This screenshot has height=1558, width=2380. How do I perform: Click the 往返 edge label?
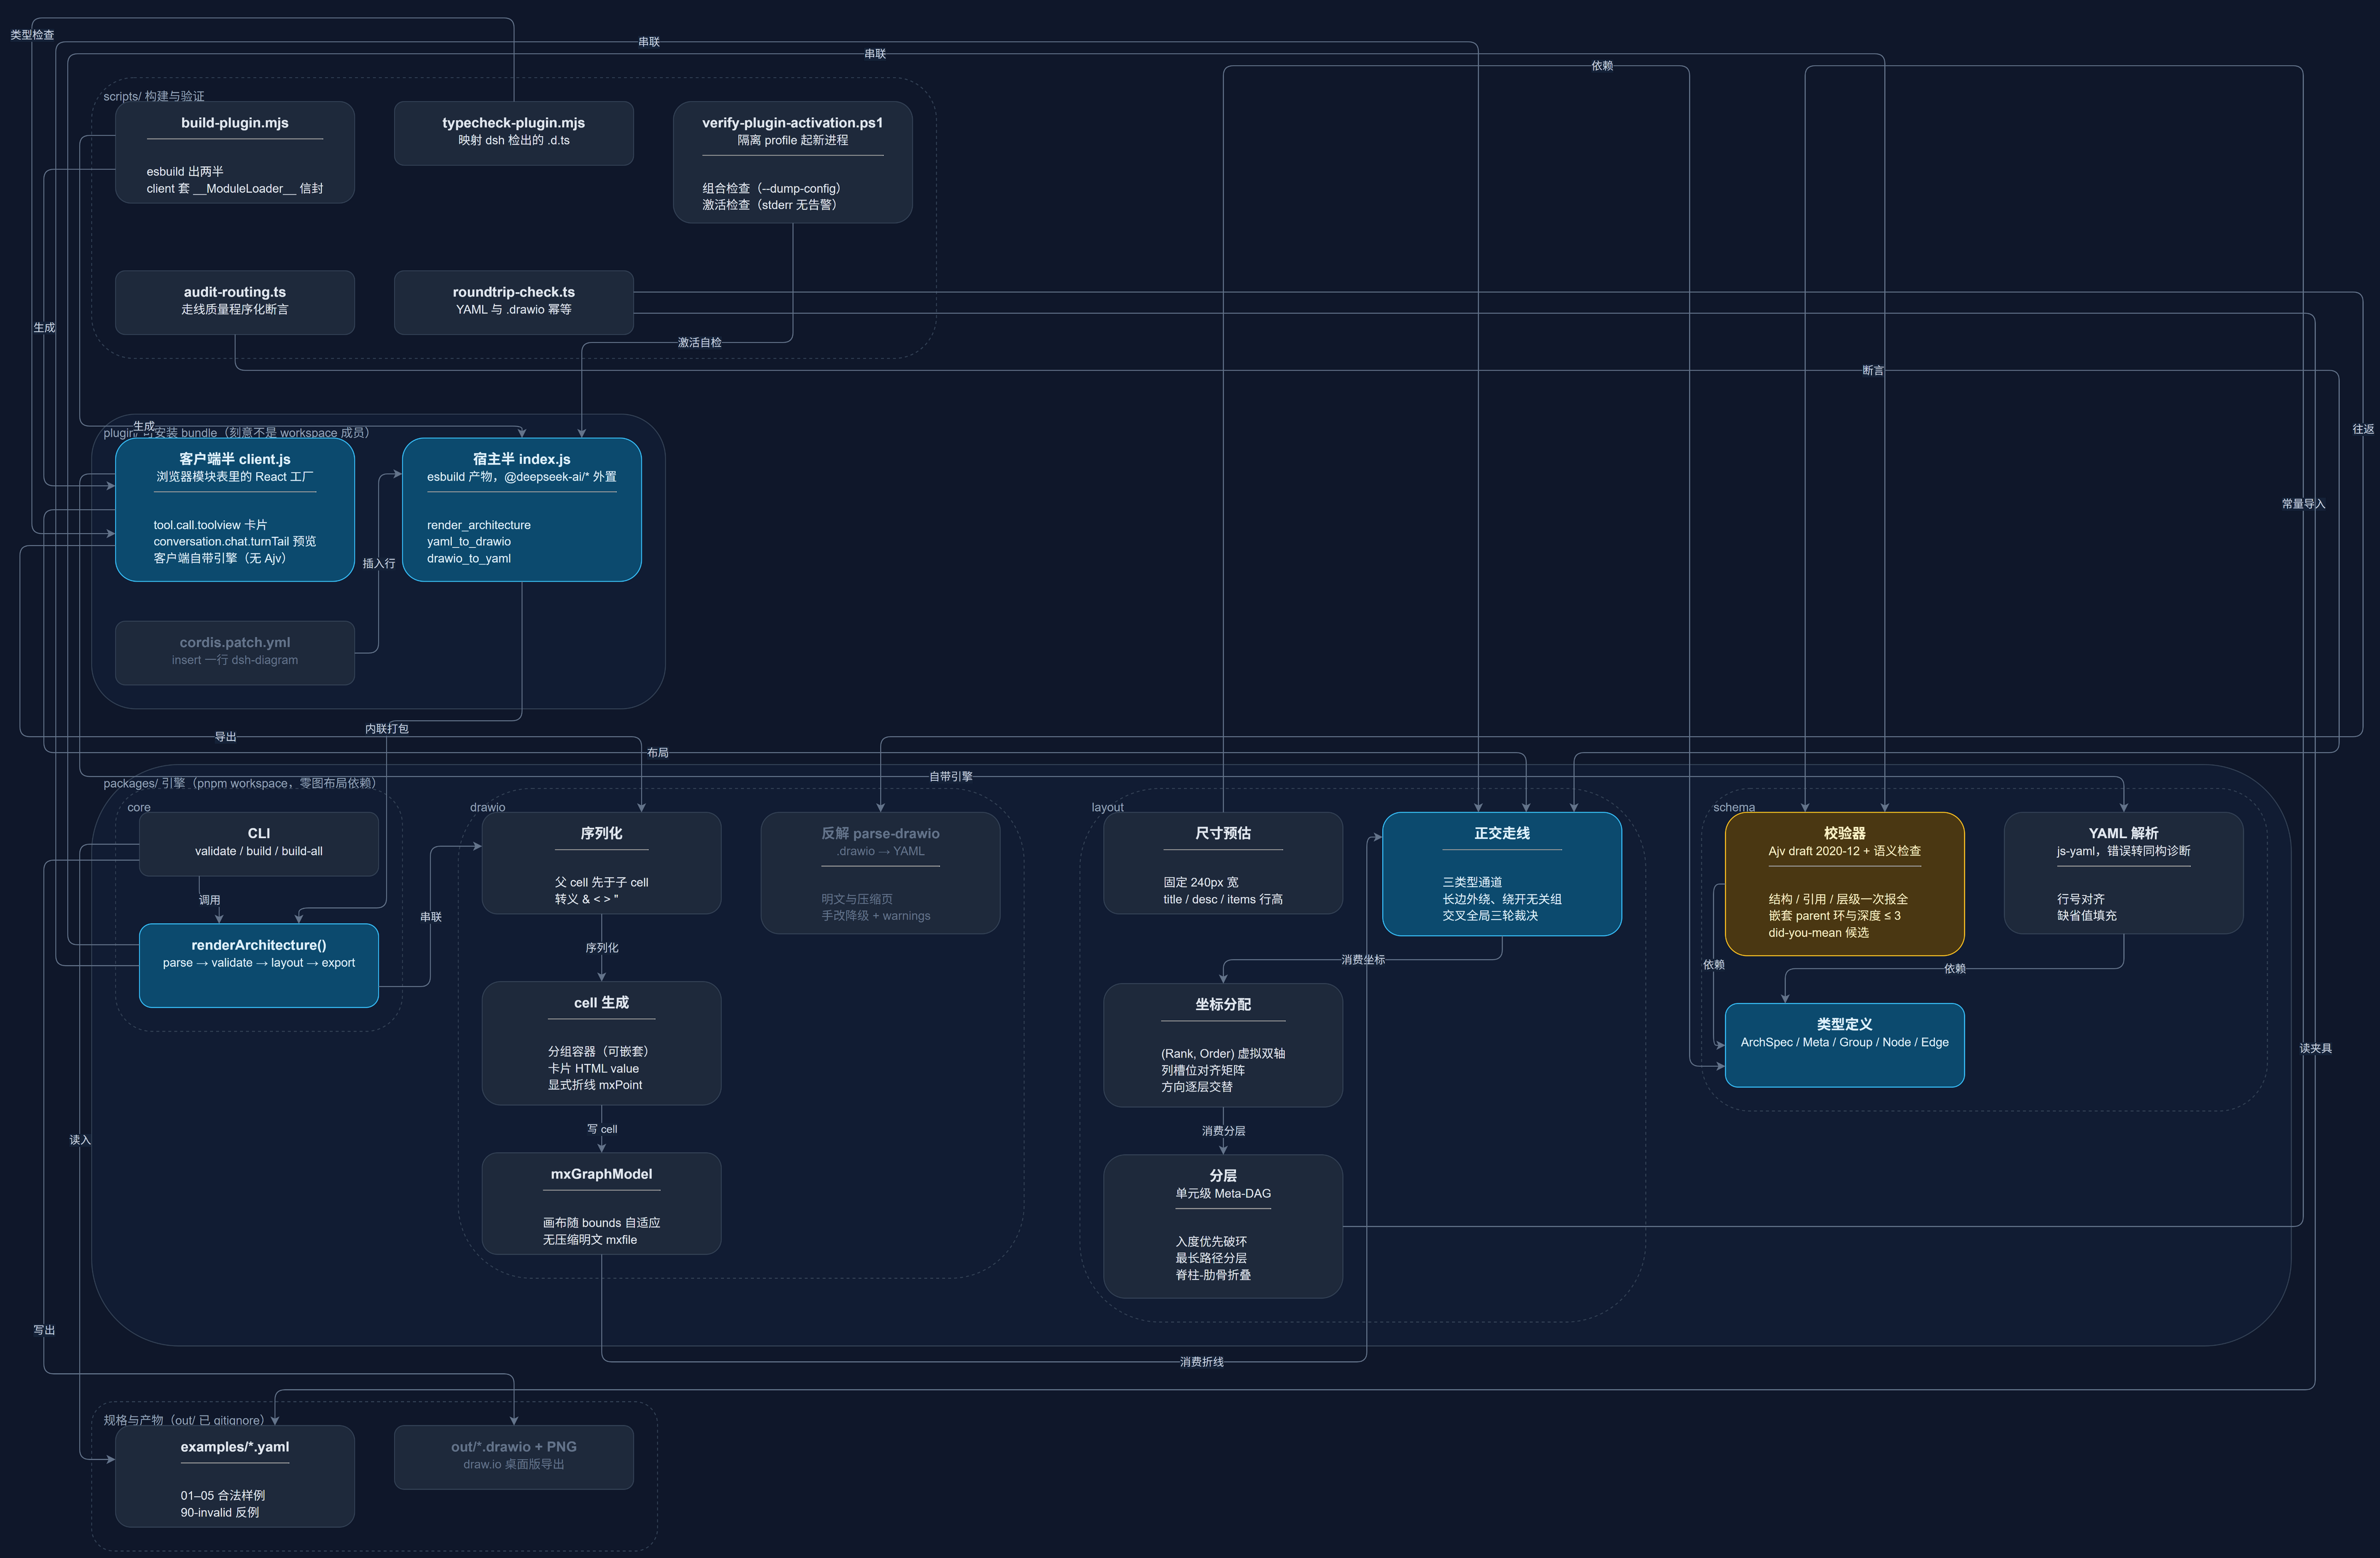coord(2363,429)
